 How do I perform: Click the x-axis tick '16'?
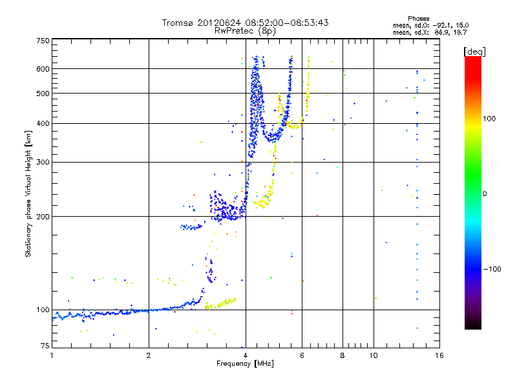click(x=439, y=355)
